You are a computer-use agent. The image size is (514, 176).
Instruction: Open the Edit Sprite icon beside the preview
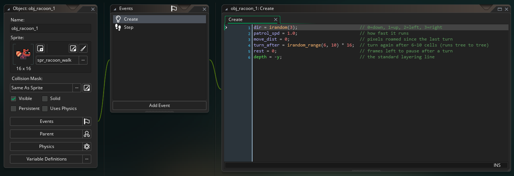73,48
